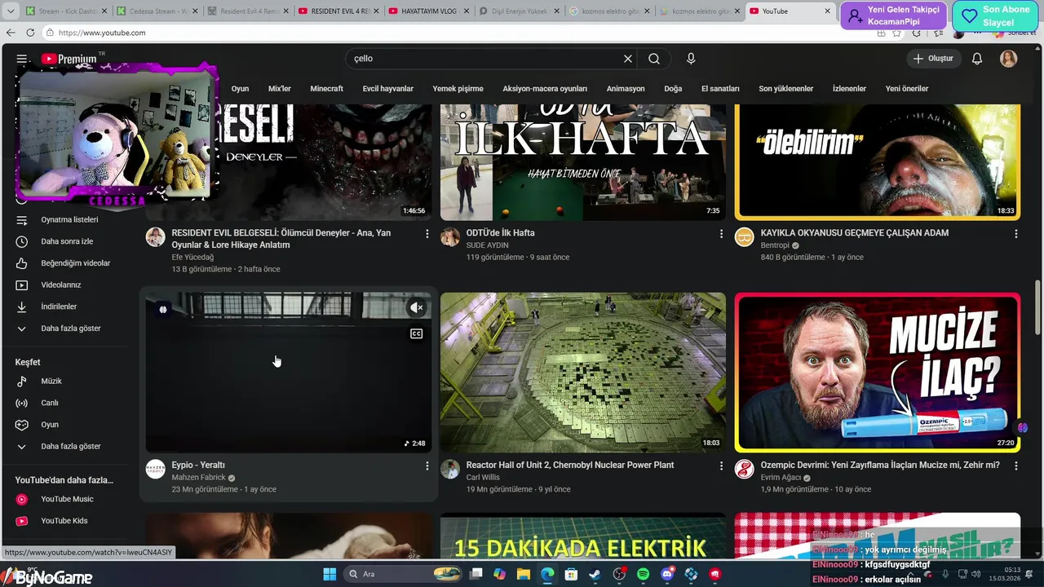Open the Mahzen Fabrick channel link
The width and height of the screenshot is (1044, 587).
(198, 478)
